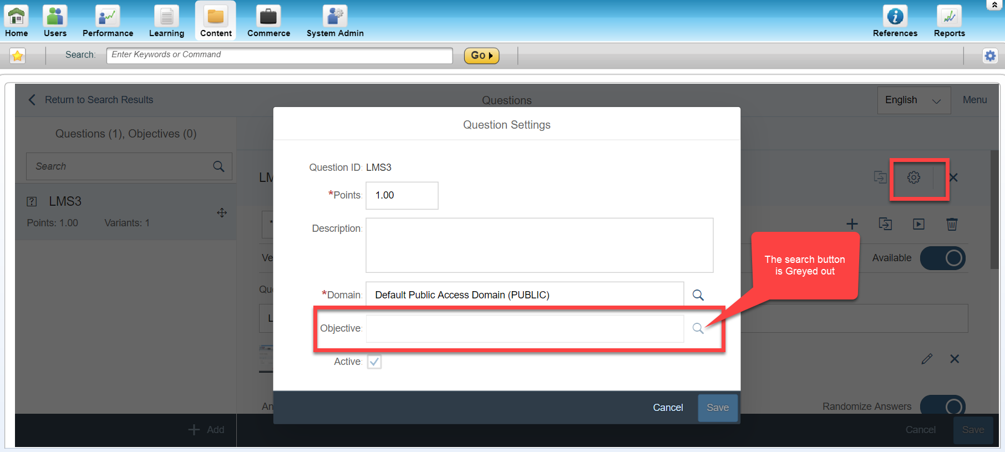Image resolution: width=1005 pixels, height=452 pixels.
Task: Toggle the Available switch
Action: tap(943, 258)
